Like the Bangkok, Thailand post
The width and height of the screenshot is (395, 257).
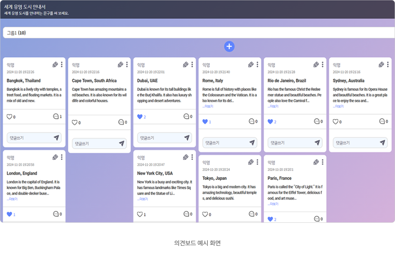9,117
